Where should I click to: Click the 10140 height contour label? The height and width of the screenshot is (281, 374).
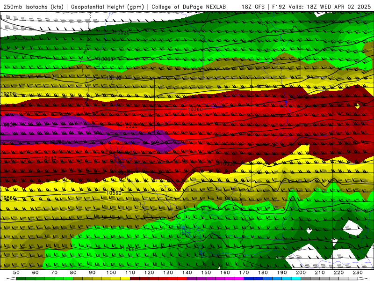(114, 78)
